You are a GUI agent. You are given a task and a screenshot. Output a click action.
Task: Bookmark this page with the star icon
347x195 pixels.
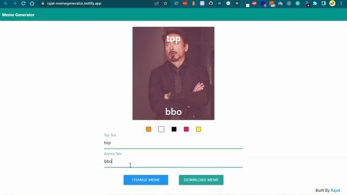[x=165, y=3]
